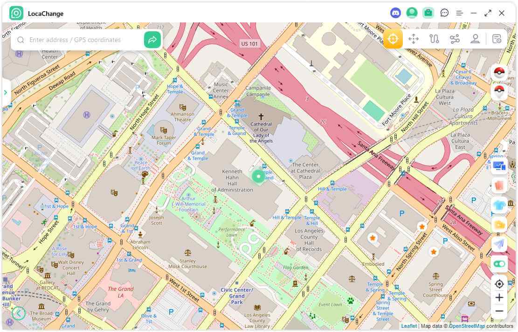Click the Peace on Earth fountain label

tap(141, 165)
